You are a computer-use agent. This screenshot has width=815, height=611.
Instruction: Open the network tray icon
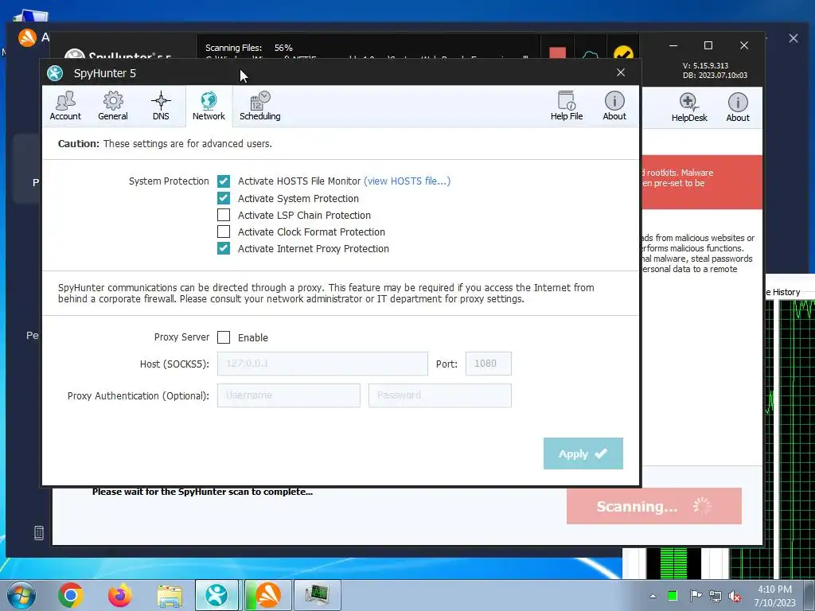pos(716,596)
